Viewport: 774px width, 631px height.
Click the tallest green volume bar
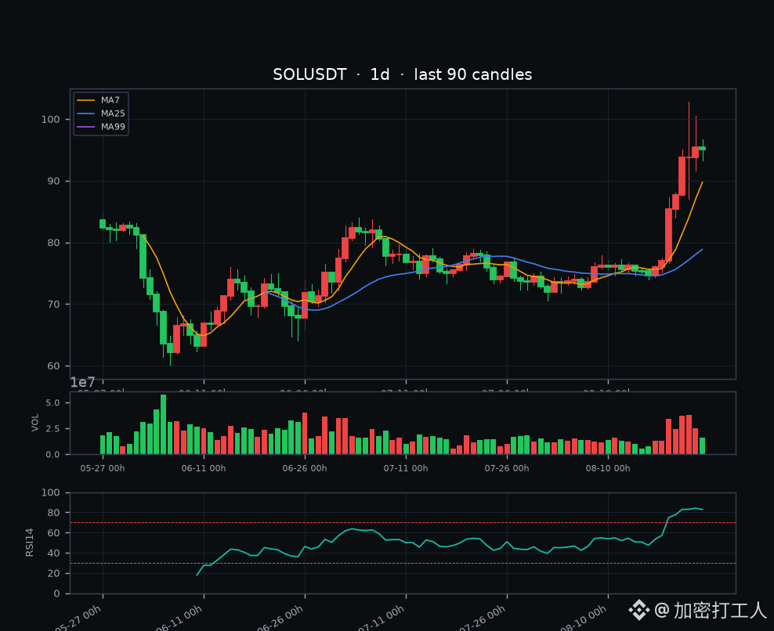tap(164, 424)
